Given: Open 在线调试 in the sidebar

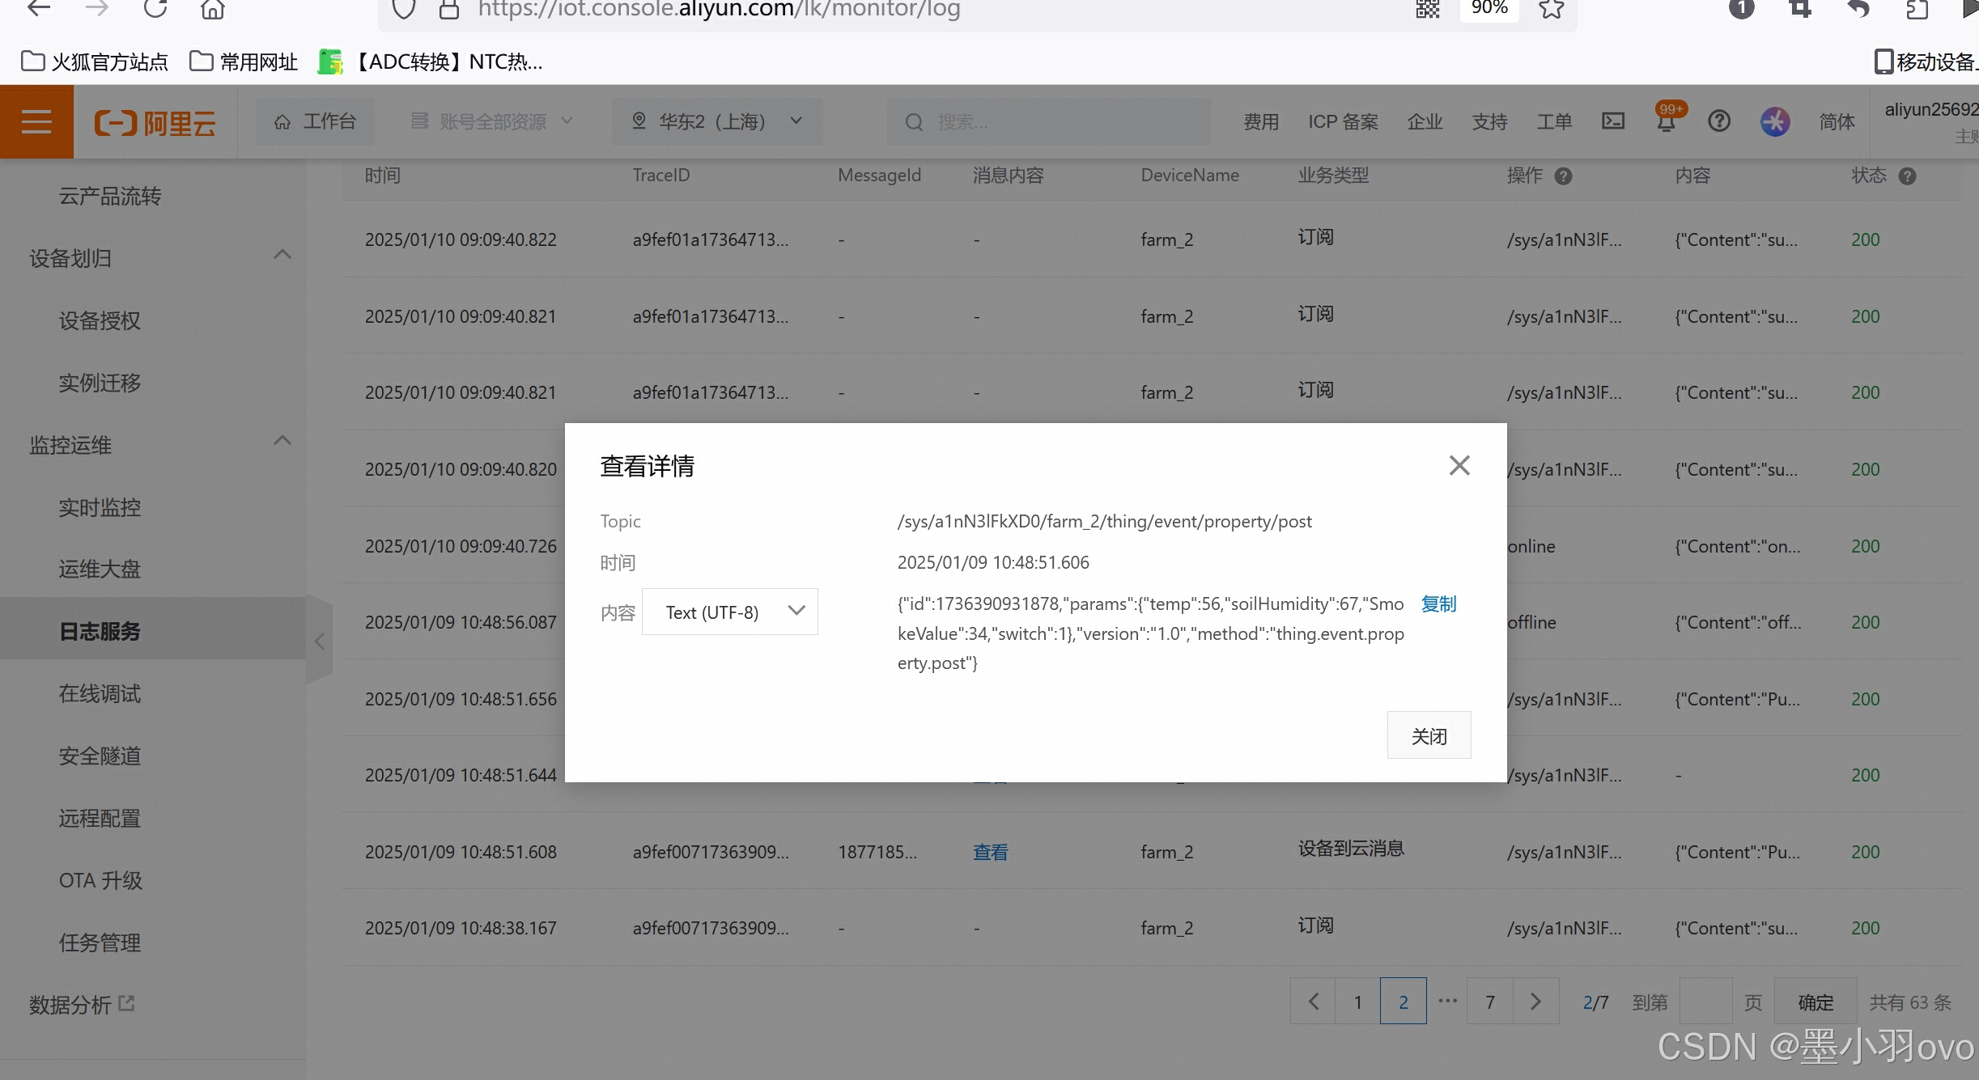Looking at the screenshot, I should 100,693.
